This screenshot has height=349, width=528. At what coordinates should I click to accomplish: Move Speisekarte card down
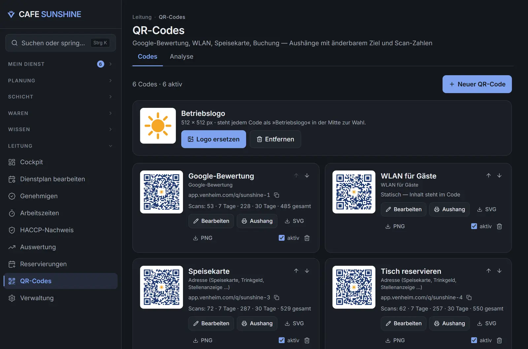click(x=307, y=271)
